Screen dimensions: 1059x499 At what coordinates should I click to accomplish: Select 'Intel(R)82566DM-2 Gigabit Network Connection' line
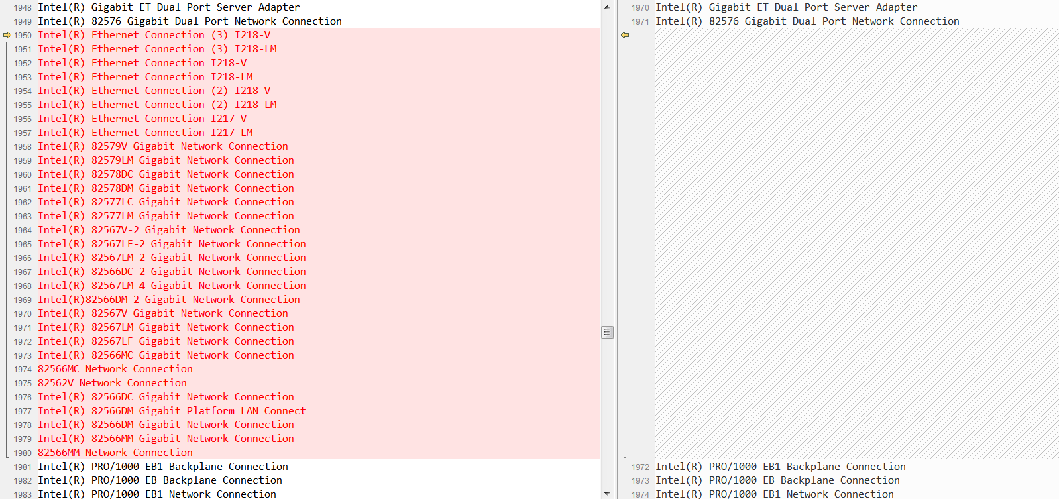pos(169,300)
